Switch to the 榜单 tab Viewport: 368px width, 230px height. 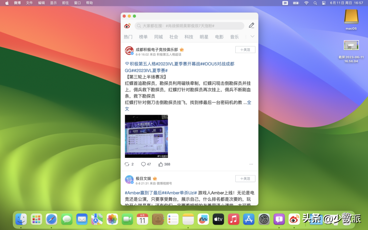click(143, 37)
